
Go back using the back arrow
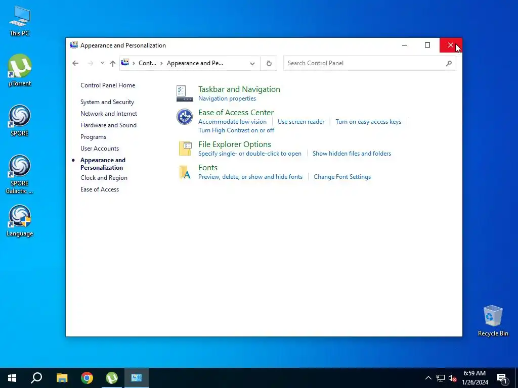point(75,63)
